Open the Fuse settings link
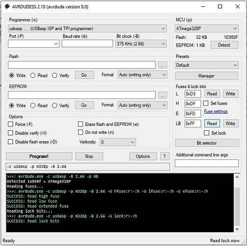Image resolution: width=247 pixels, height=246 pixels. [216, 112]
